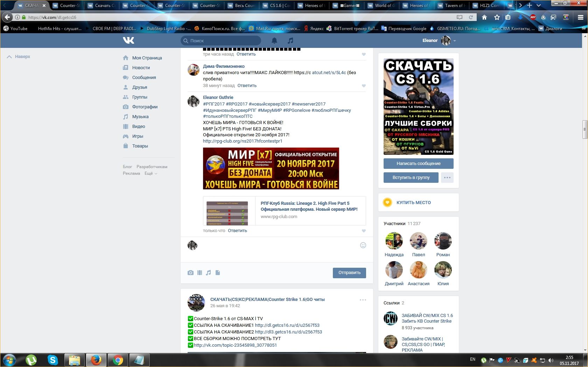Attach document with file icon
The width and height of the screenshot is (588, 367).
pos(218,273)
